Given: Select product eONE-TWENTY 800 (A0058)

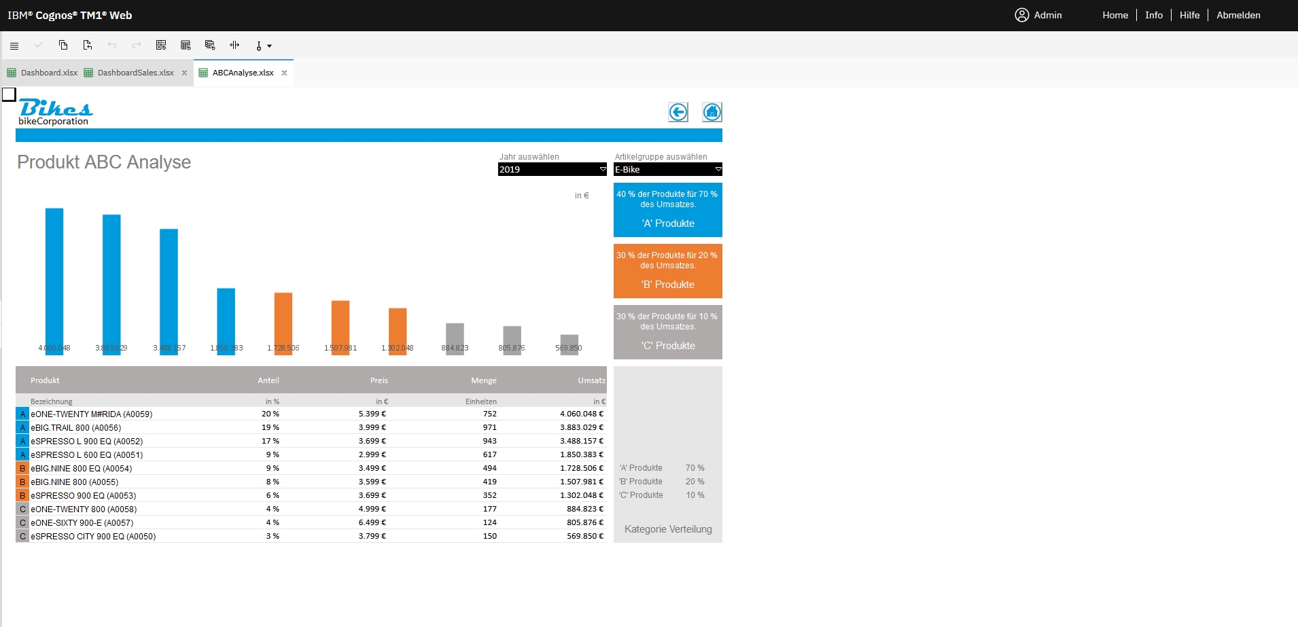Looking at the screenshot, I should pyautogui.click(x=84, y=509).
